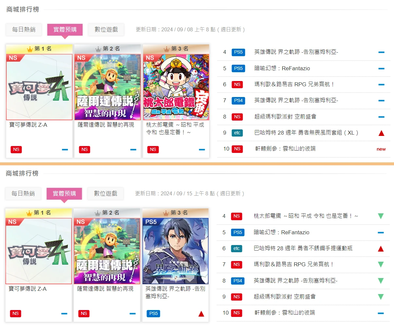Click the new label beside 軒轅劍參 upper list
Image resolution: width=394 pixels, height=329 pixels.
pyautogui.click(x=381, y=149)
